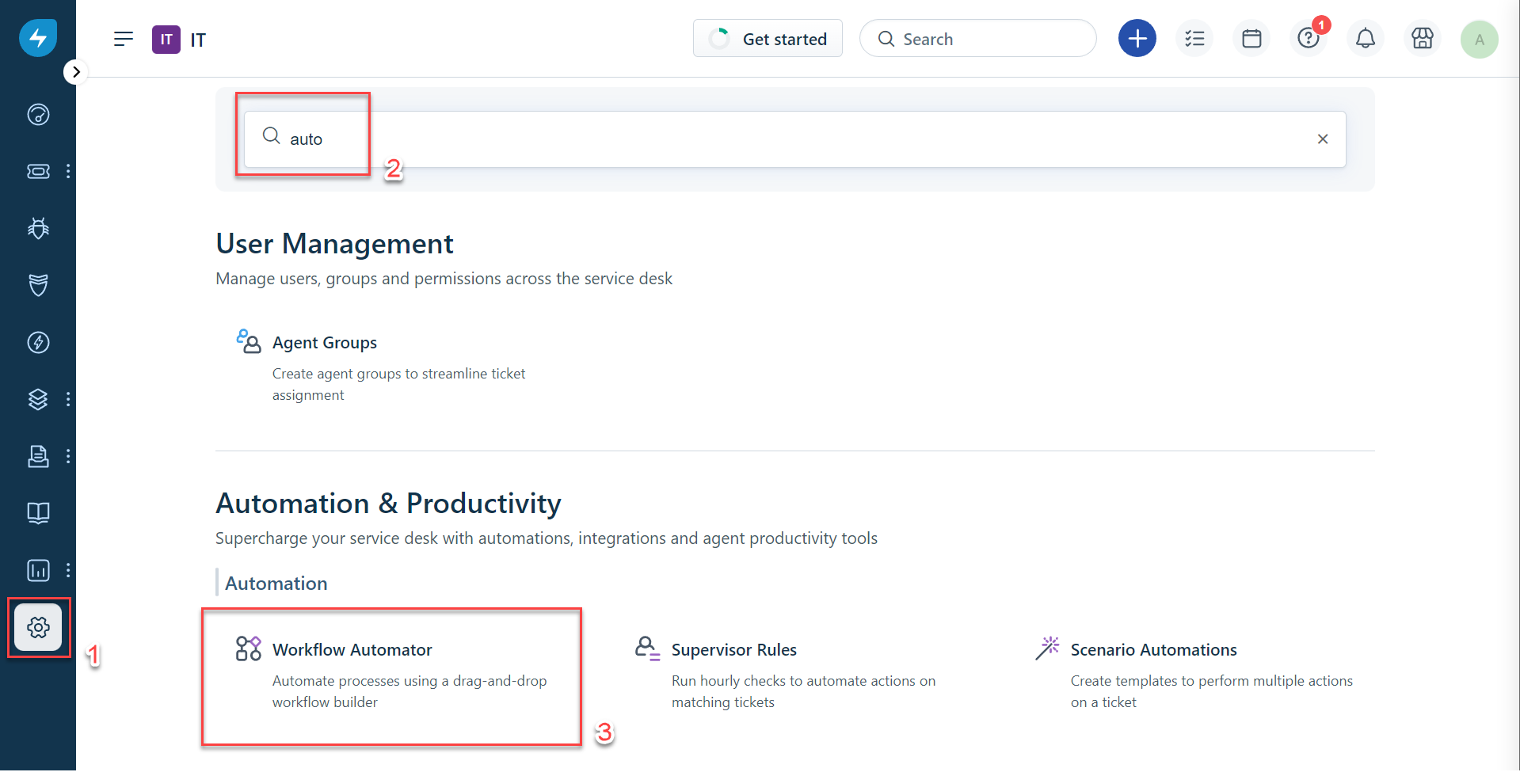Open the Freshworks Marketplace store icon
The width and height of the screenshot is (1520, 772).
[1422, 38]
